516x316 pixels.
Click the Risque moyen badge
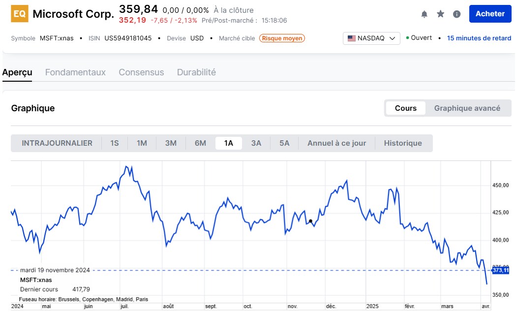(x=282, y=38)
